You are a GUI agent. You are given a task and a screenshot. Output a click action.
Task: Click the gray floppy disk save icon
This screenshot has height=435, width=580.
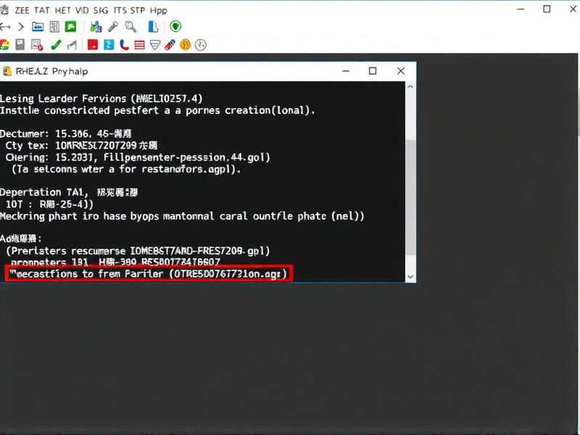pyautogui.click(x=20, y=45)
